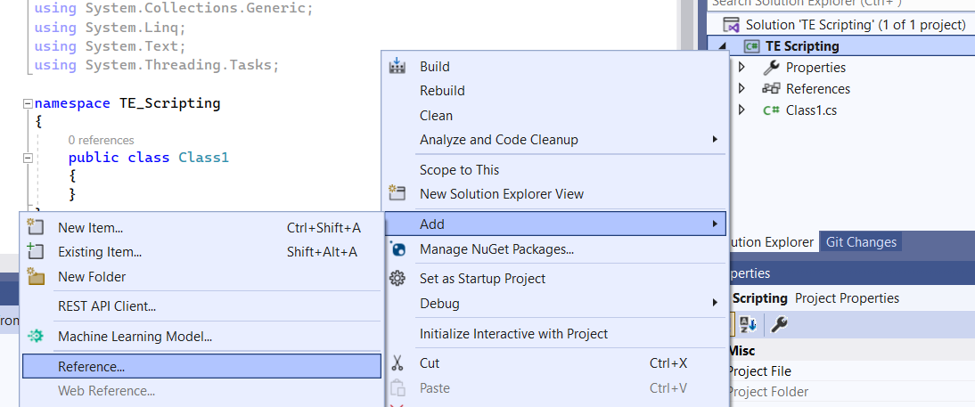
Task: Click the Manage NuGet Packages icon
Action: pos(397,249)
